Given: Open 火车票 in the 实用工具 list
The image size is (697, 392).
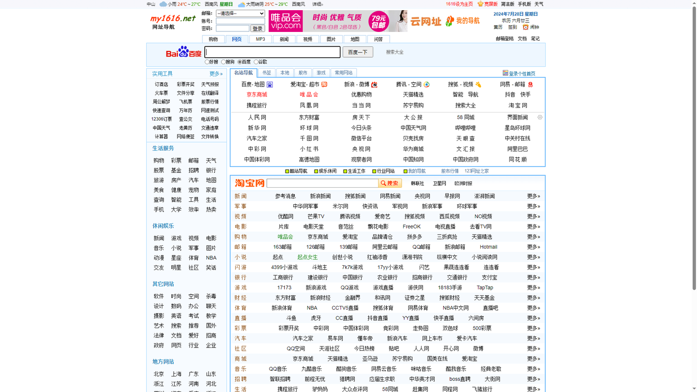Looking at the screenshot, I should (x=162, y=93).
